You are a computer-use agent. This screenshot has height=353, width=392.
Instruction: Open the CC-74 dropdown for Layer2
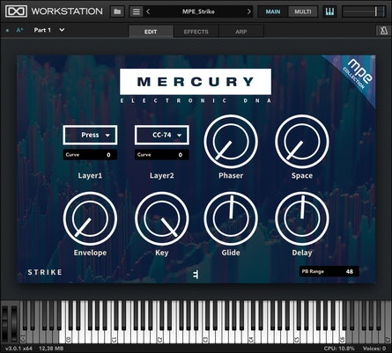pyautogui.click(x=162, y=135)
